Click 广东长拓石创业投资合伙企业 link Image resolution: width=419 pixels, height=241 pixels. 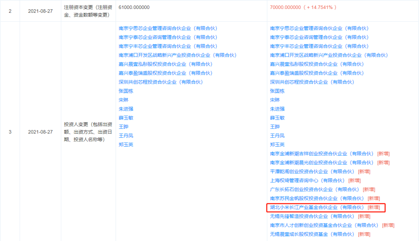(315, 189)
